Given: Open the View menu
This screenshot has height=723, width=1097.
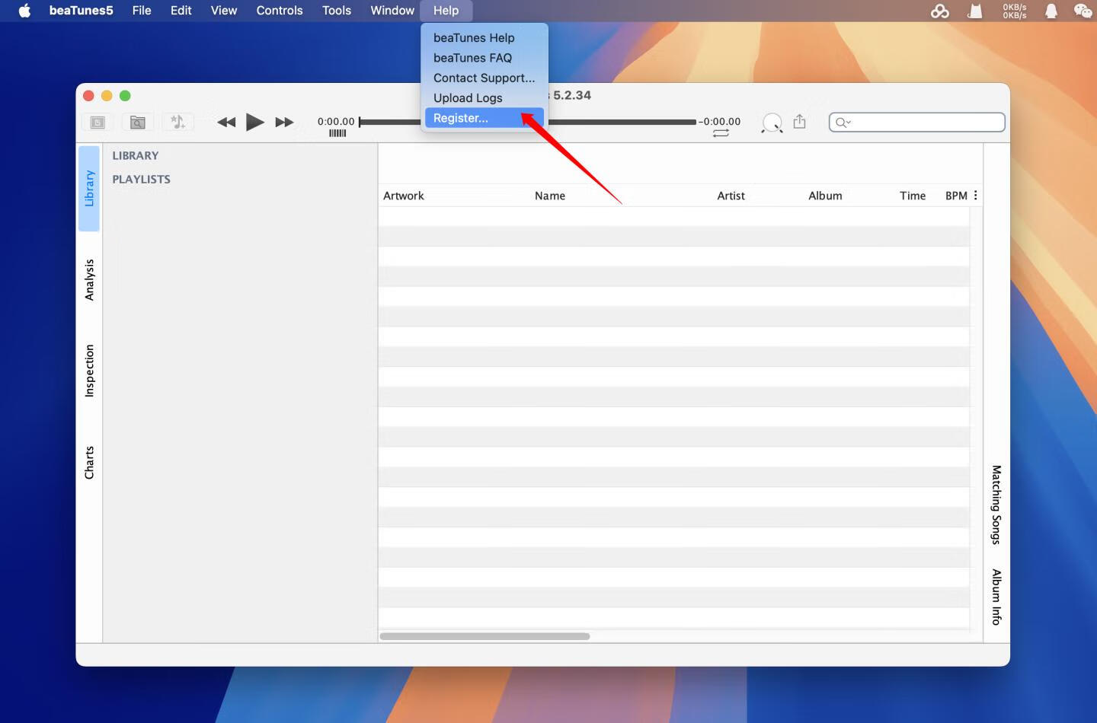Looking at the screenshot, I should click(x=223, y=11).
